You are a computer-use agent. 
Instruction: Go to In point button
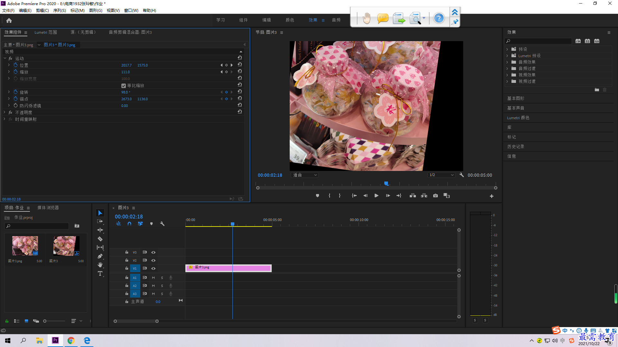(354, 196)
